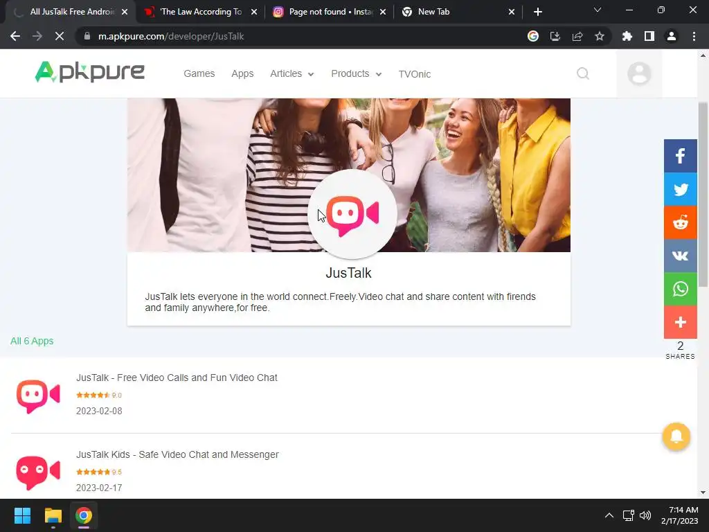Bookmark this page with the star
The image size is (709, 532).
599,36
